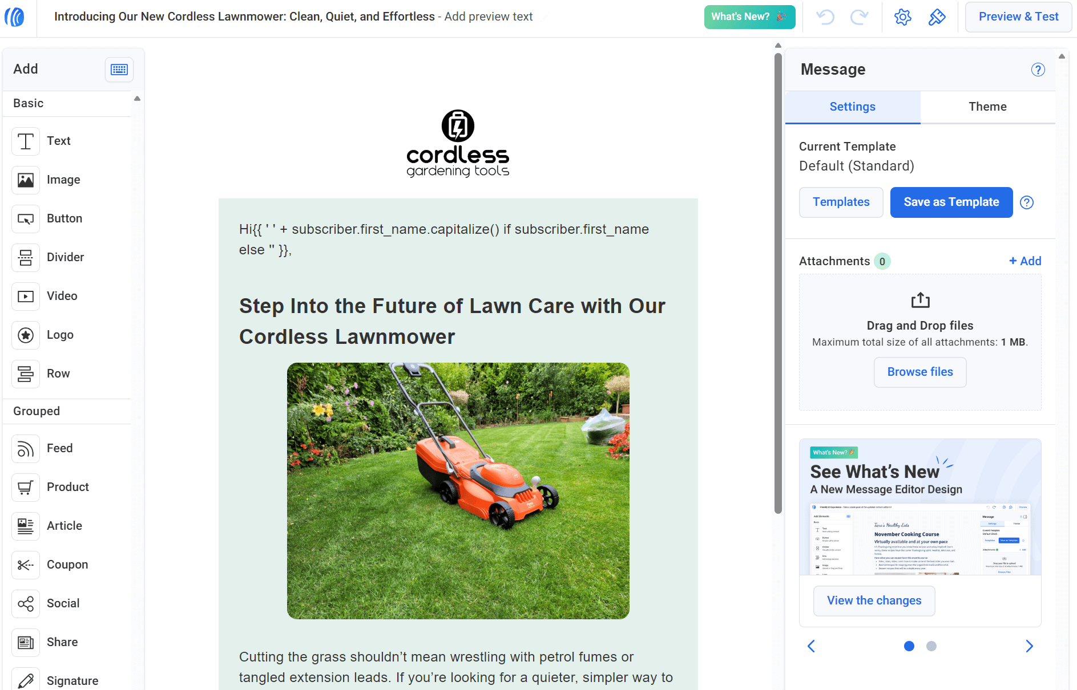This screenshot has width=1077, height=690.
Task: Insert a Product element
Action: 25,487
